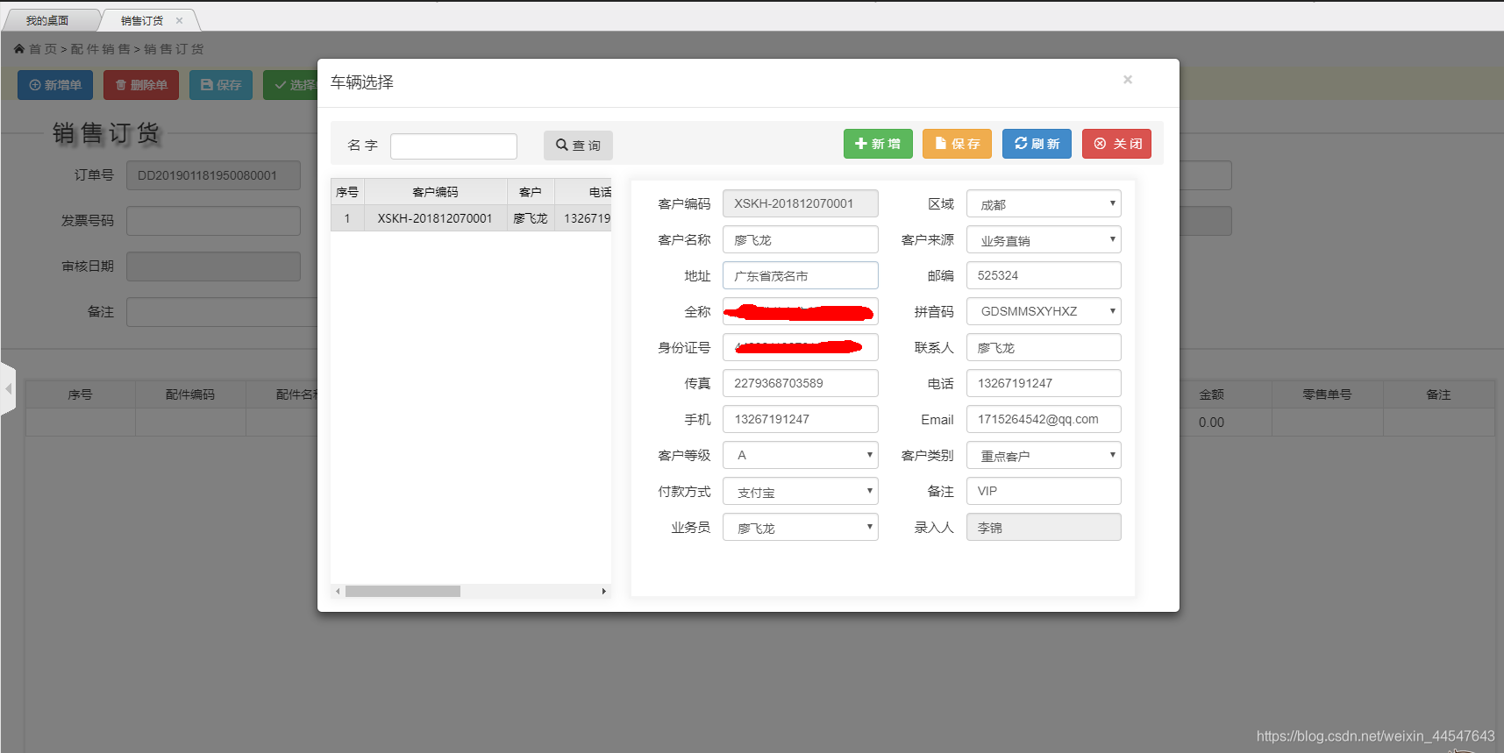Viewport: 1504px width, 753px height.
Task: Click the 订单号 field in background form
Action: [213, 175]
